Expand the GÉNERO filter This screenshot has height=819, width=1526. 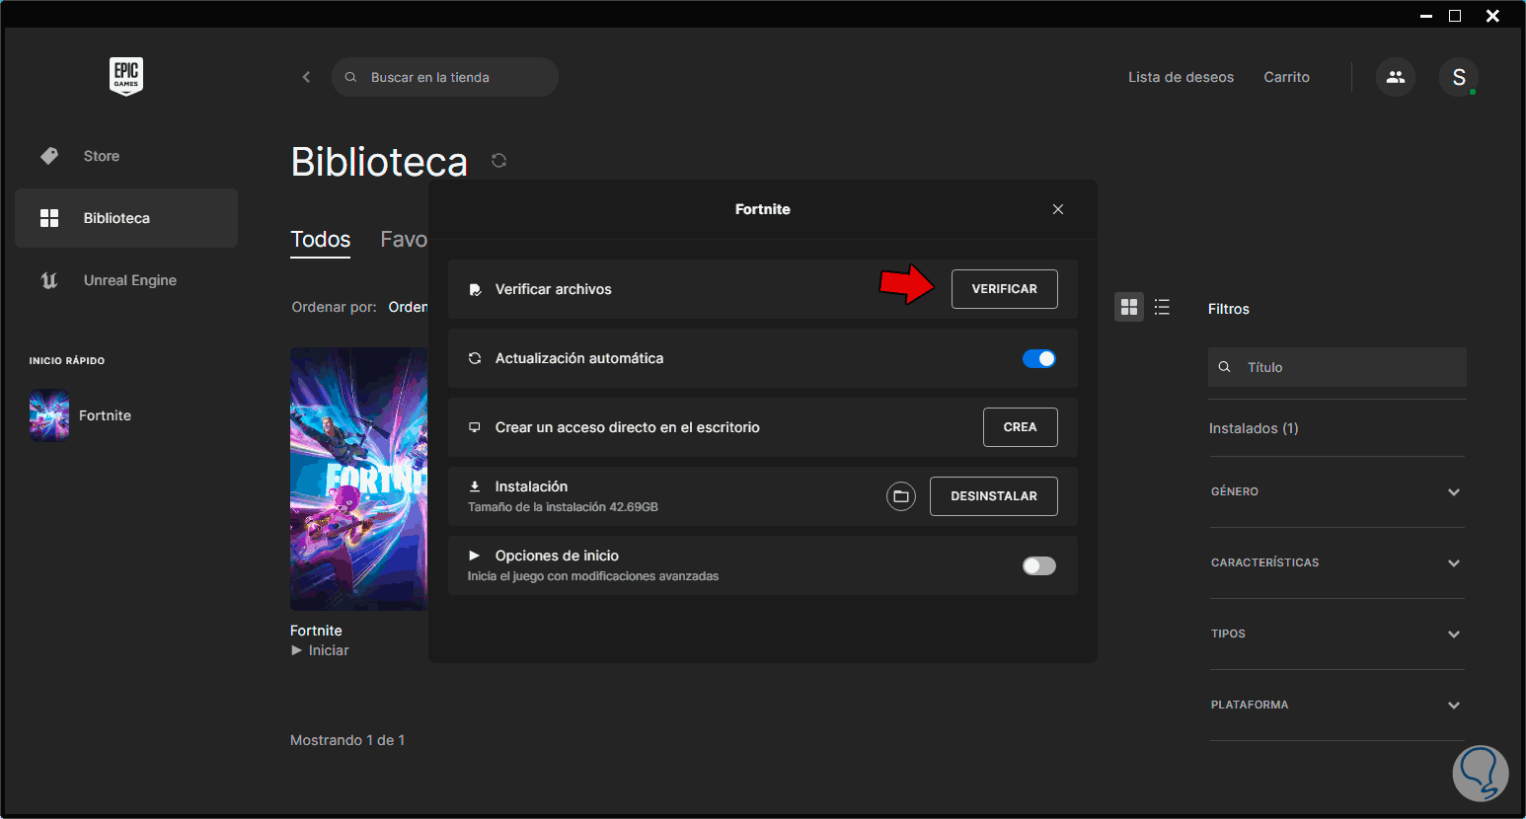[x=1337, y=491]
